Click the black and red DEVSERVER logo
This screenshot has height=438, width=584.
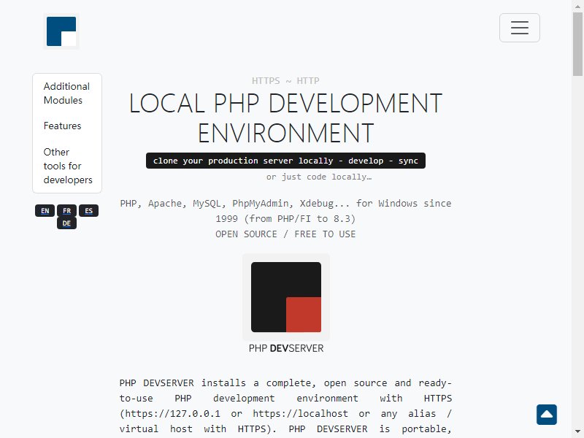286,297
